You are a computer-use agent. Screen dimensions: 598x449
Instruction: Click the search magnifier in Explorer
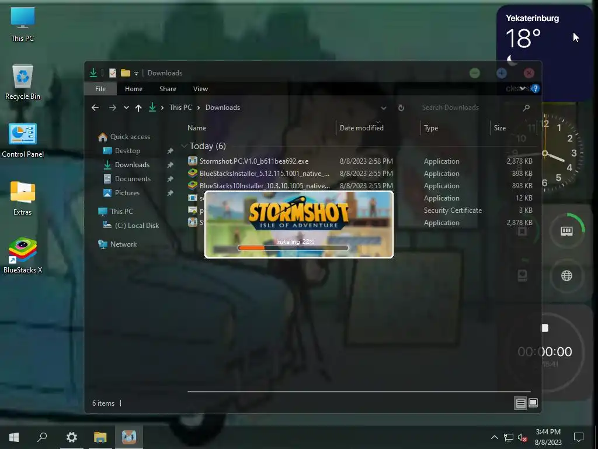tap(526, 108)
